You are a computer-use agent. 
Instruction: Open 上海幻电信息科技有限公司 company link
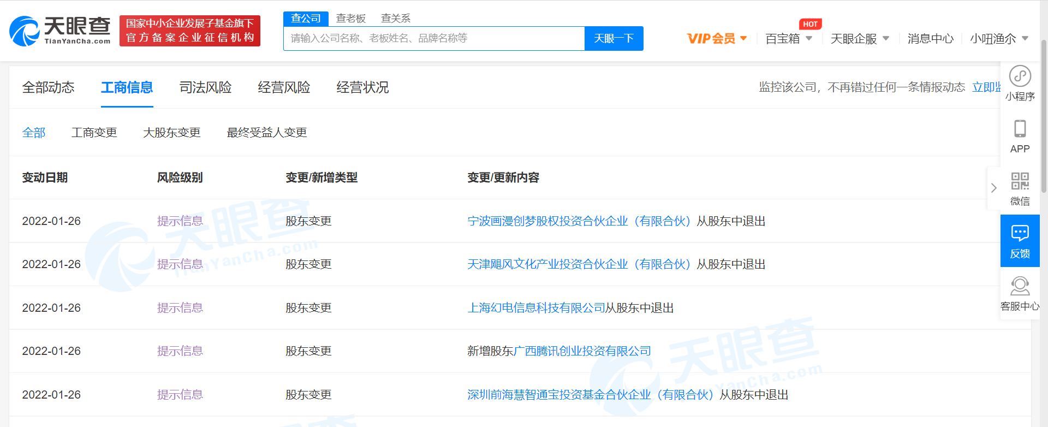pos(536,308)
